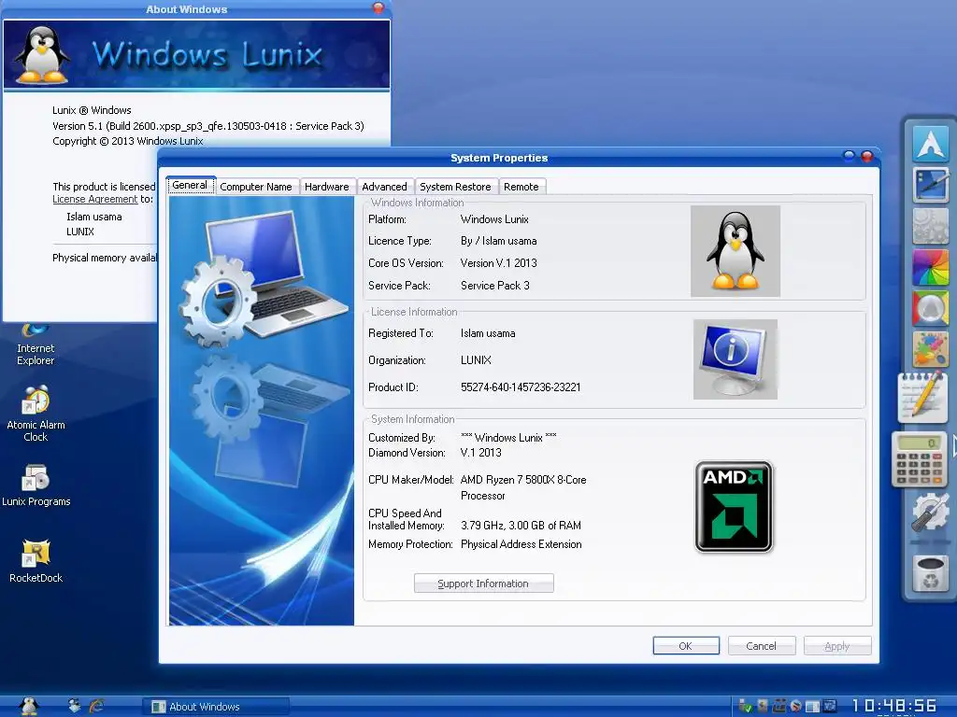The image size is (957, 717).
Task: Switch to the Hardware tab
Action: (x=326, y=187)
